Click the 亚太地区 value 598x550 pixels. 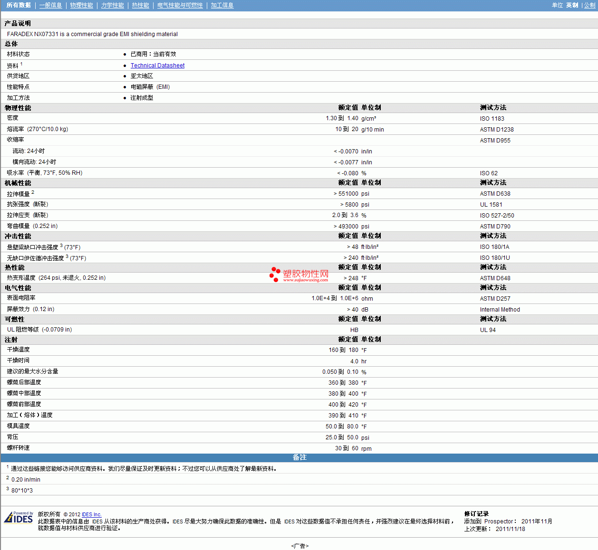(142, 76)
